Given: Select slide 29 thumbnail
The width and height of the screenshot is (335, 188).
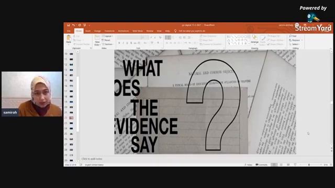Looking at the screenshot, I should coord(71,155).
